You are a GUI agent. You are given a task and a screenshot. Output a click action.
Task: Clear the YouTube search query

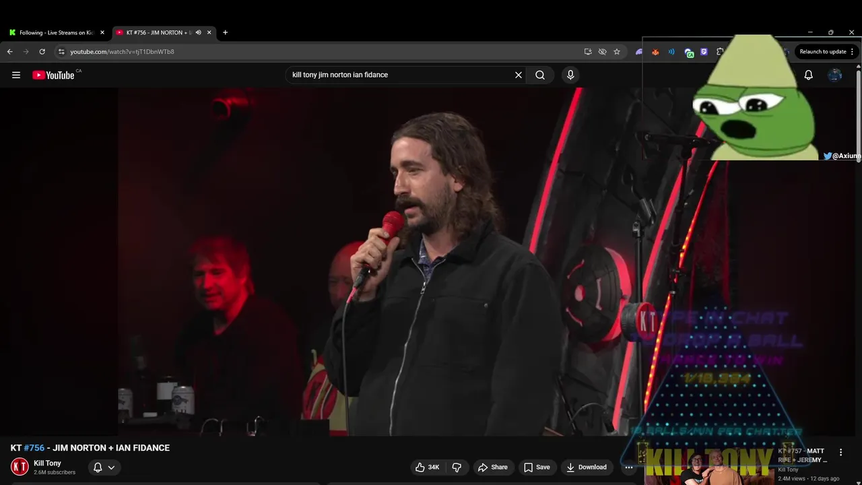[519, 75]
